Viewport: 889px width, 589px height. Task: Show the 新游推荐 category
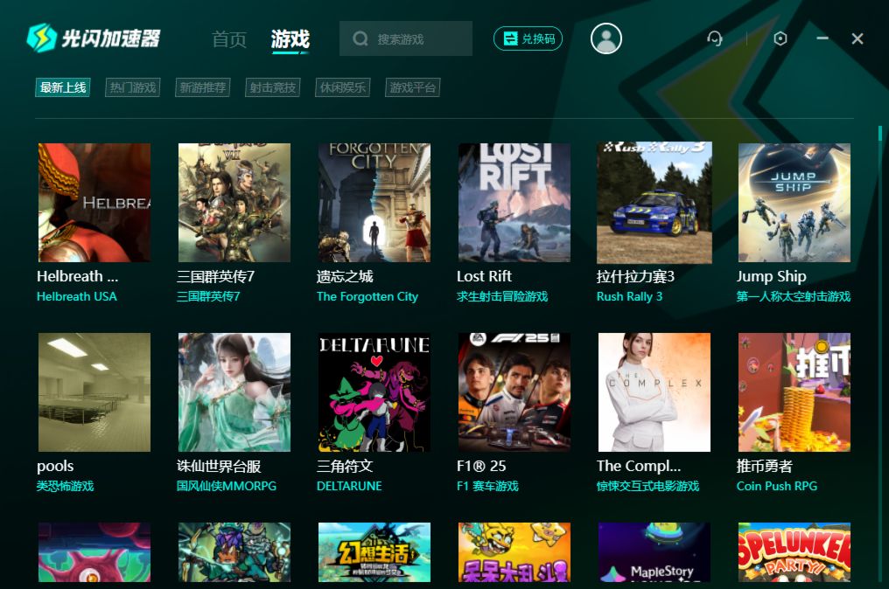click(x=203, y=87)
